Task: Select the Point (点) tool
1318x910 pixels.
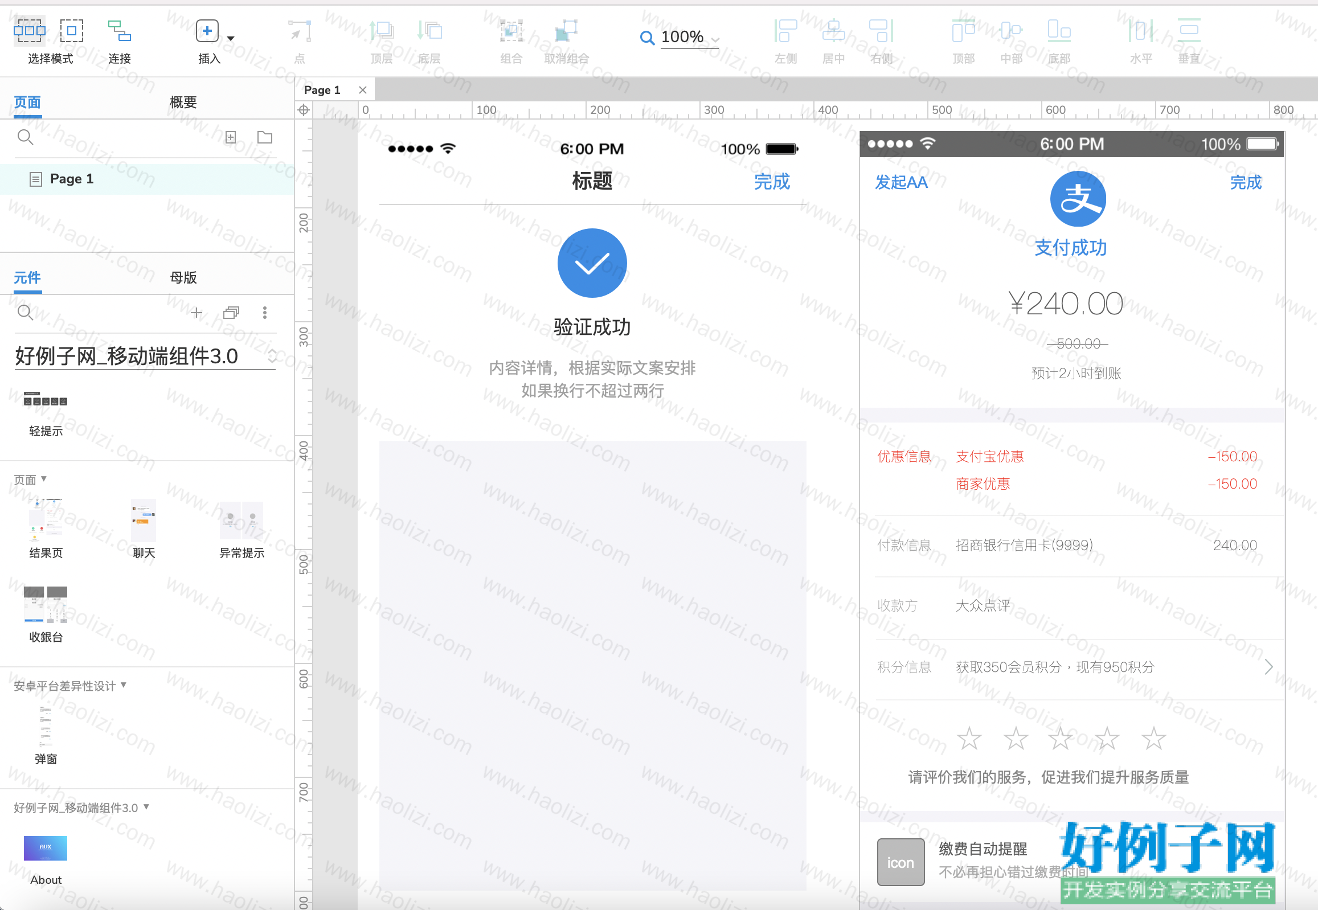Action: pyautogui.click(x=300, y=31)
